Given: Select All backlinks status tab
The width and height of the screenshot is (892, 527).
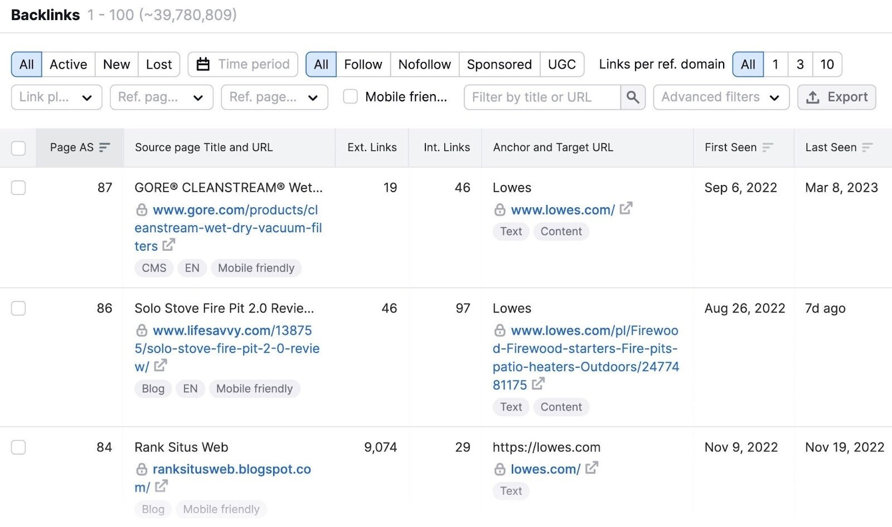Looking at the screenshot, I should (26, 64).
